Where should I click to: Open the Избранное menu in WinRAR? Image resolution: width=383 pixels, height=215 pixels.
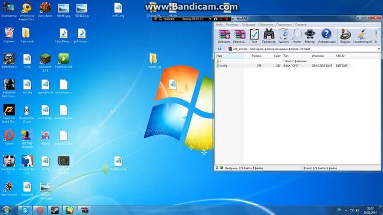(266, 24)
